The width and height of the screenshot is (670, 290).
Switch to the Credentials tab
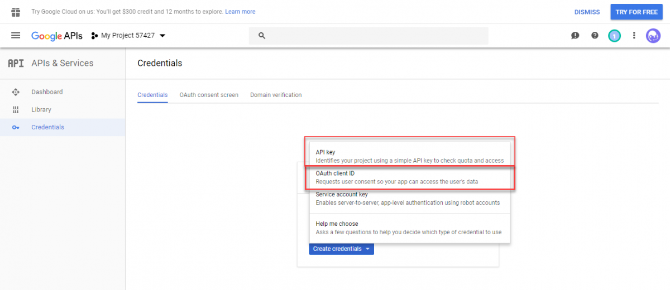pos(152,95)
